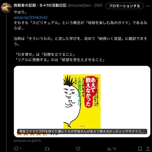Click the view count 15
The image size is (152, 152).
coord(115,149)
